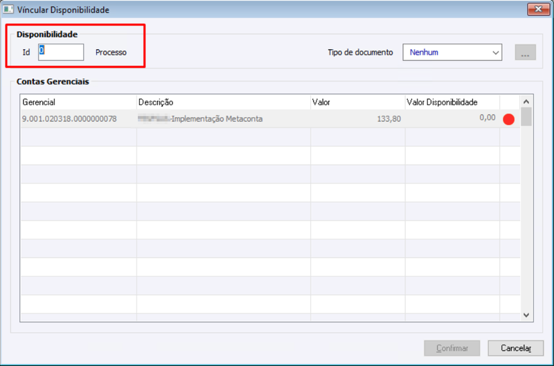Click the Id input field under Disponibilidade
Viewport: 554px width, 366px height.
(61, 52)
